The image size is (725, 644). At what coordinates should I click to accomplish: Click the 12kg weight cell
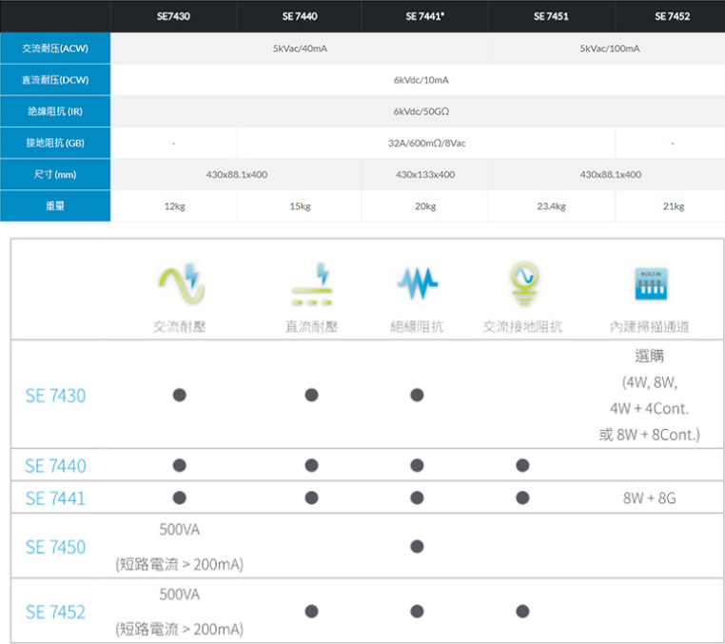[x=174, y=206]
